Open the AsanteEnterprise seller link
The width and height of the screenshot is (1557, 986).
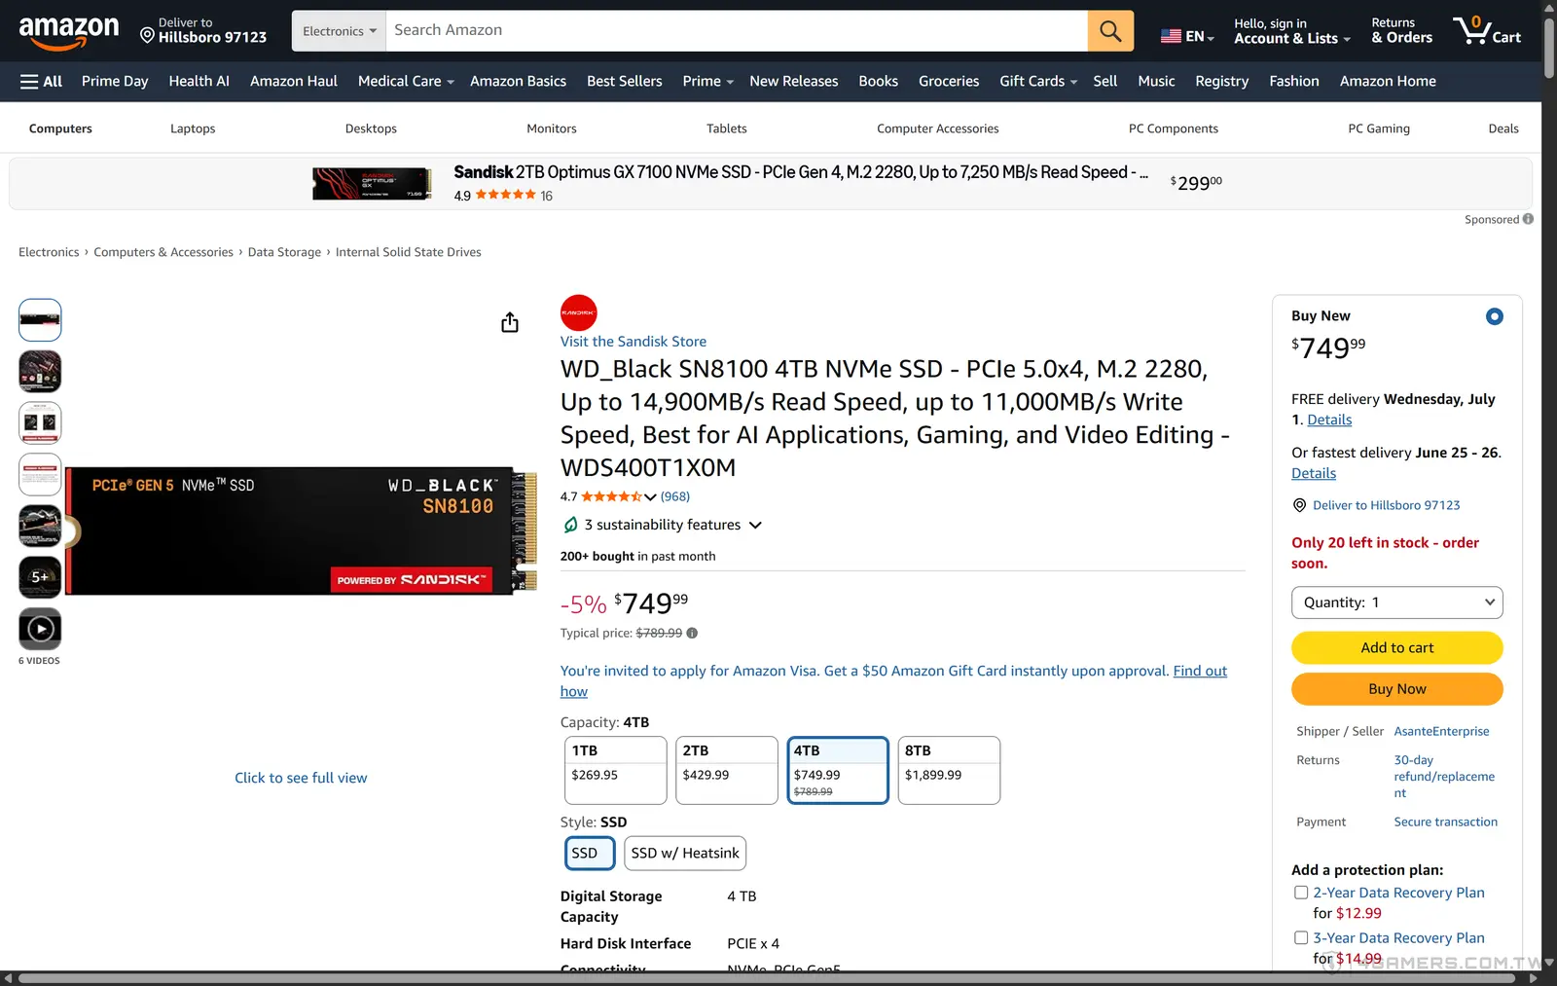1441,731
